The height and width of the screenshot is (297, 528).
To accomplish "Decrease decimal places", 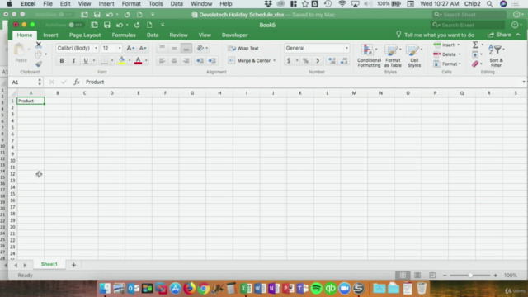I will 344,61.
